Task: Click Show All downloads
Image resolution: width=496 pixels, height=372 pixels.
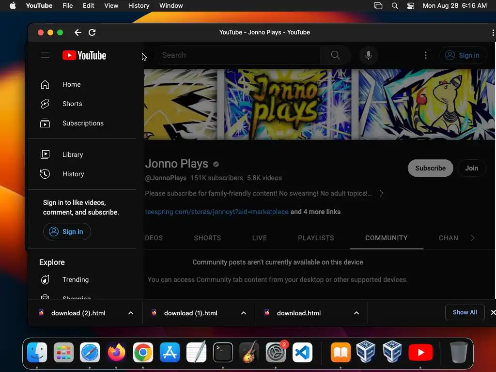Action: click(x=465, y=312)
